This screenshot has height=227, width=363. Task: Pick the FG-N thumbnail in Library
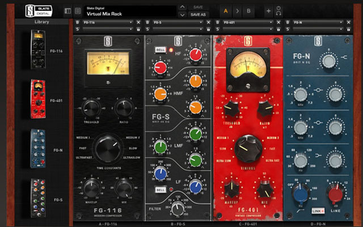coord(38,149)
